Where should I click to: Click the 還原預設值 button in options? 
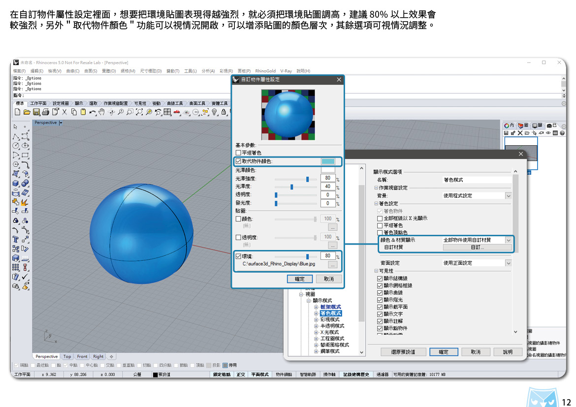tap(403, 352)
